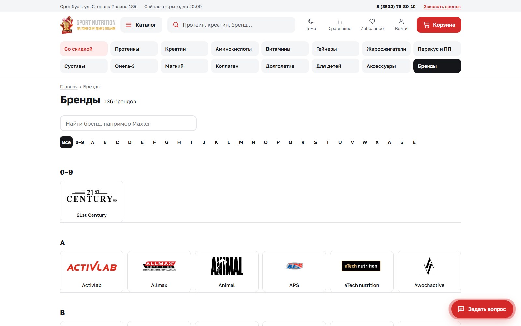The image size is (521, 326).
Task: Open the Сравнение comparison icon
Action: click(340, 25)
